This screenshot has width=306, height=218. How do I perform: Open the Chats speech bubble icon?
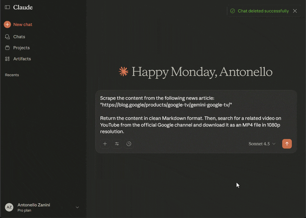7,37
